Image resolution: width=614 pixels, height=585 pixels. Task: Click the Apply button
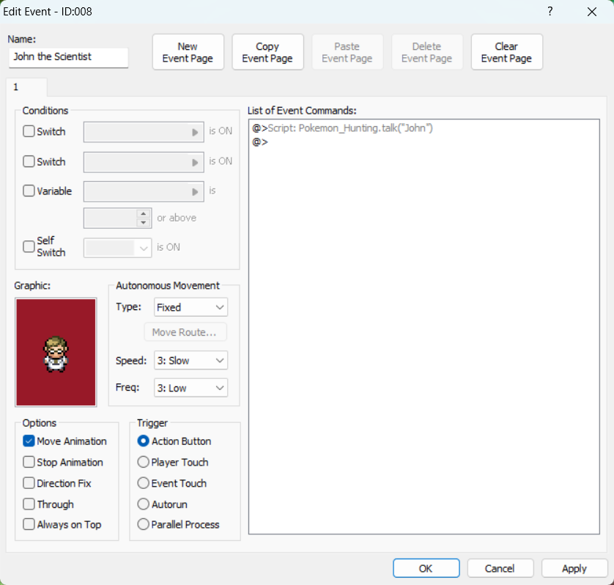[574, 568]
